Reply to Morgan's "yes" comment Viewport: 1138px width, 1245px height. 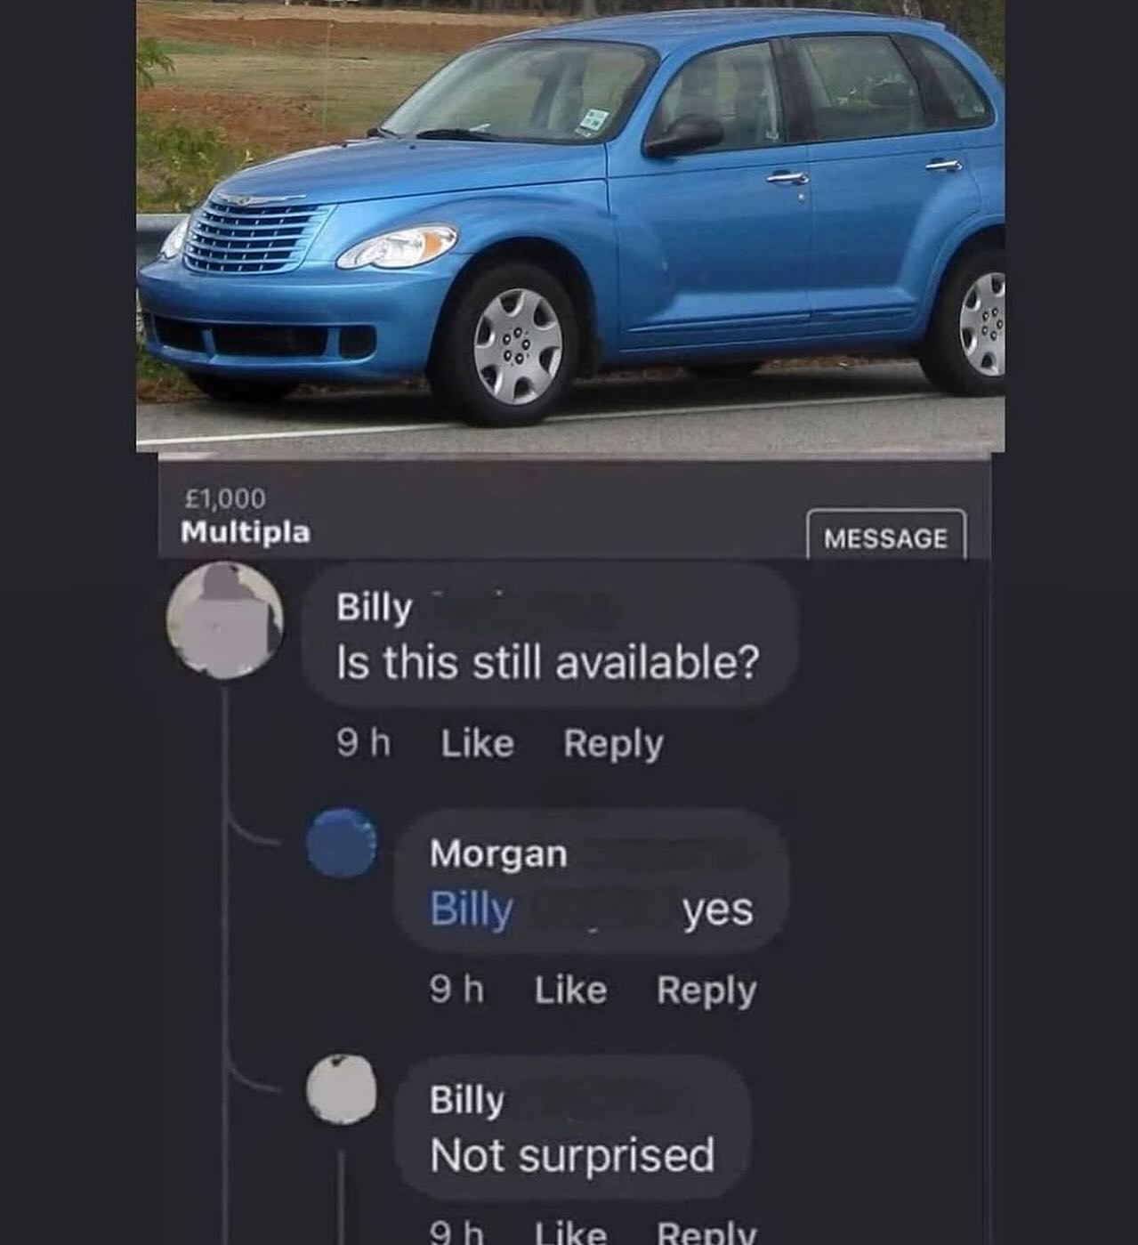[706, 991]
